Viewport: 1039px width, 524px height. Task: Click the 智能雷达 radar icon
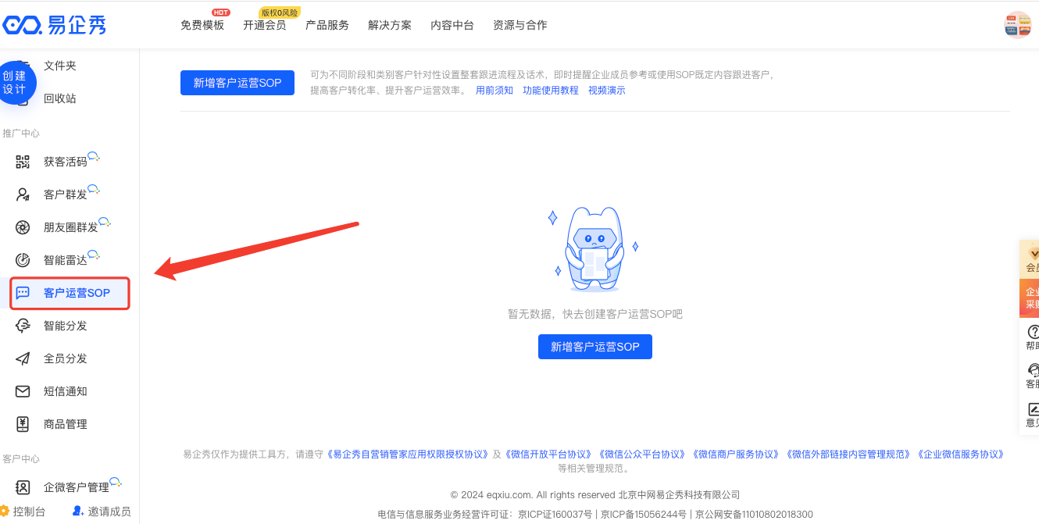tap(23, 260)
